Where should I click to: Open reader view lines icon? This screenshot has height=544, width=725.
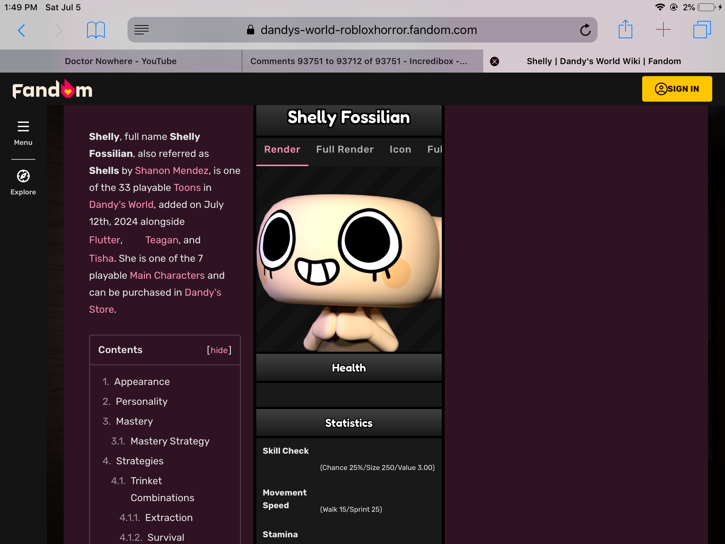pos(142,30)
